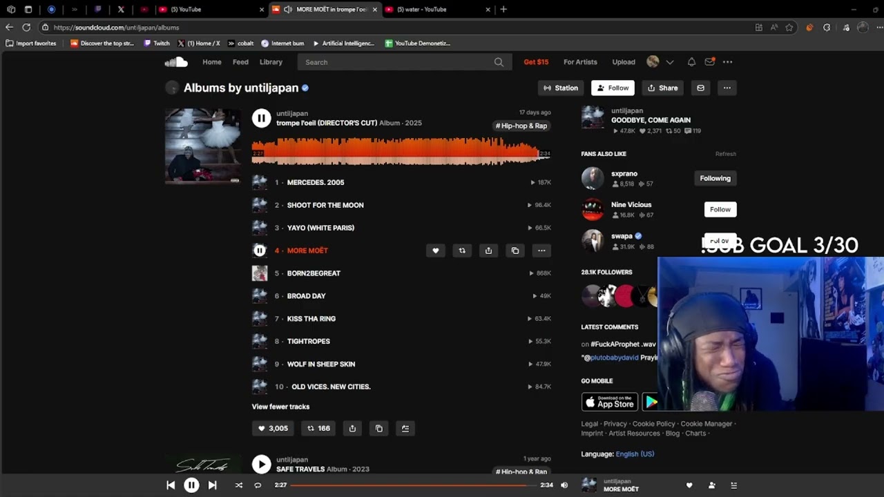Viewport: 884px width, 497px height.
Task: Click the browser back arrow
Action: click(x=9, y=28)
